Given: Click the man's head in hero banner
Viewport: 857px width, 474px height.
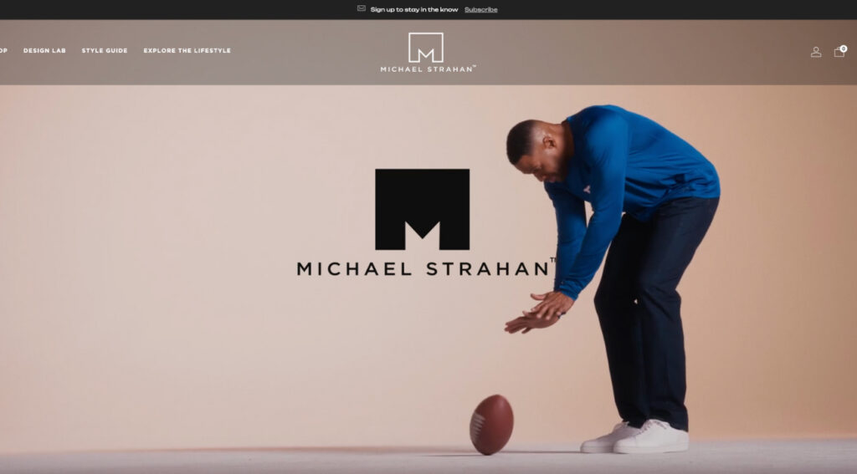Looking at the screenshot, I should pos(537,149).
